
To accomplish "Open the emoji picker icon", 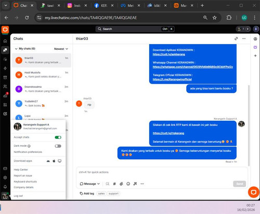I will point(128,184).
